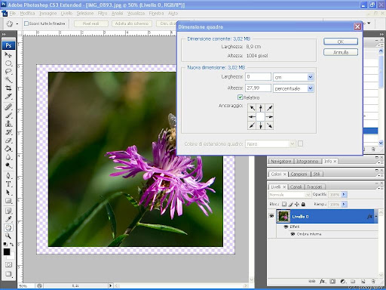Select the Clone Stamp tool
Viewport: 386px width, 290px height.
8,124
